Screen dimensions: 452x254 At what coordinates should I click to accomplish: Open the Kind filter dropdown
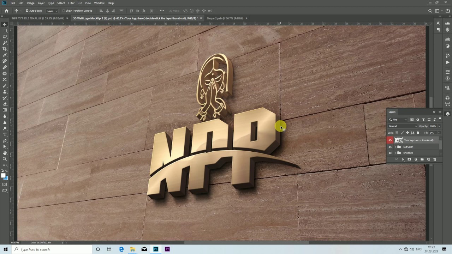pyautogui.click(x=398, y=120)
